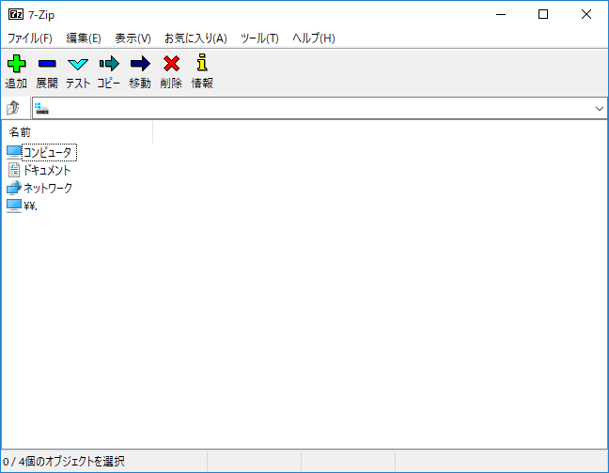
Task: Click the 移動 (Move) dark blue arrow icon
Action: point(140,64)
